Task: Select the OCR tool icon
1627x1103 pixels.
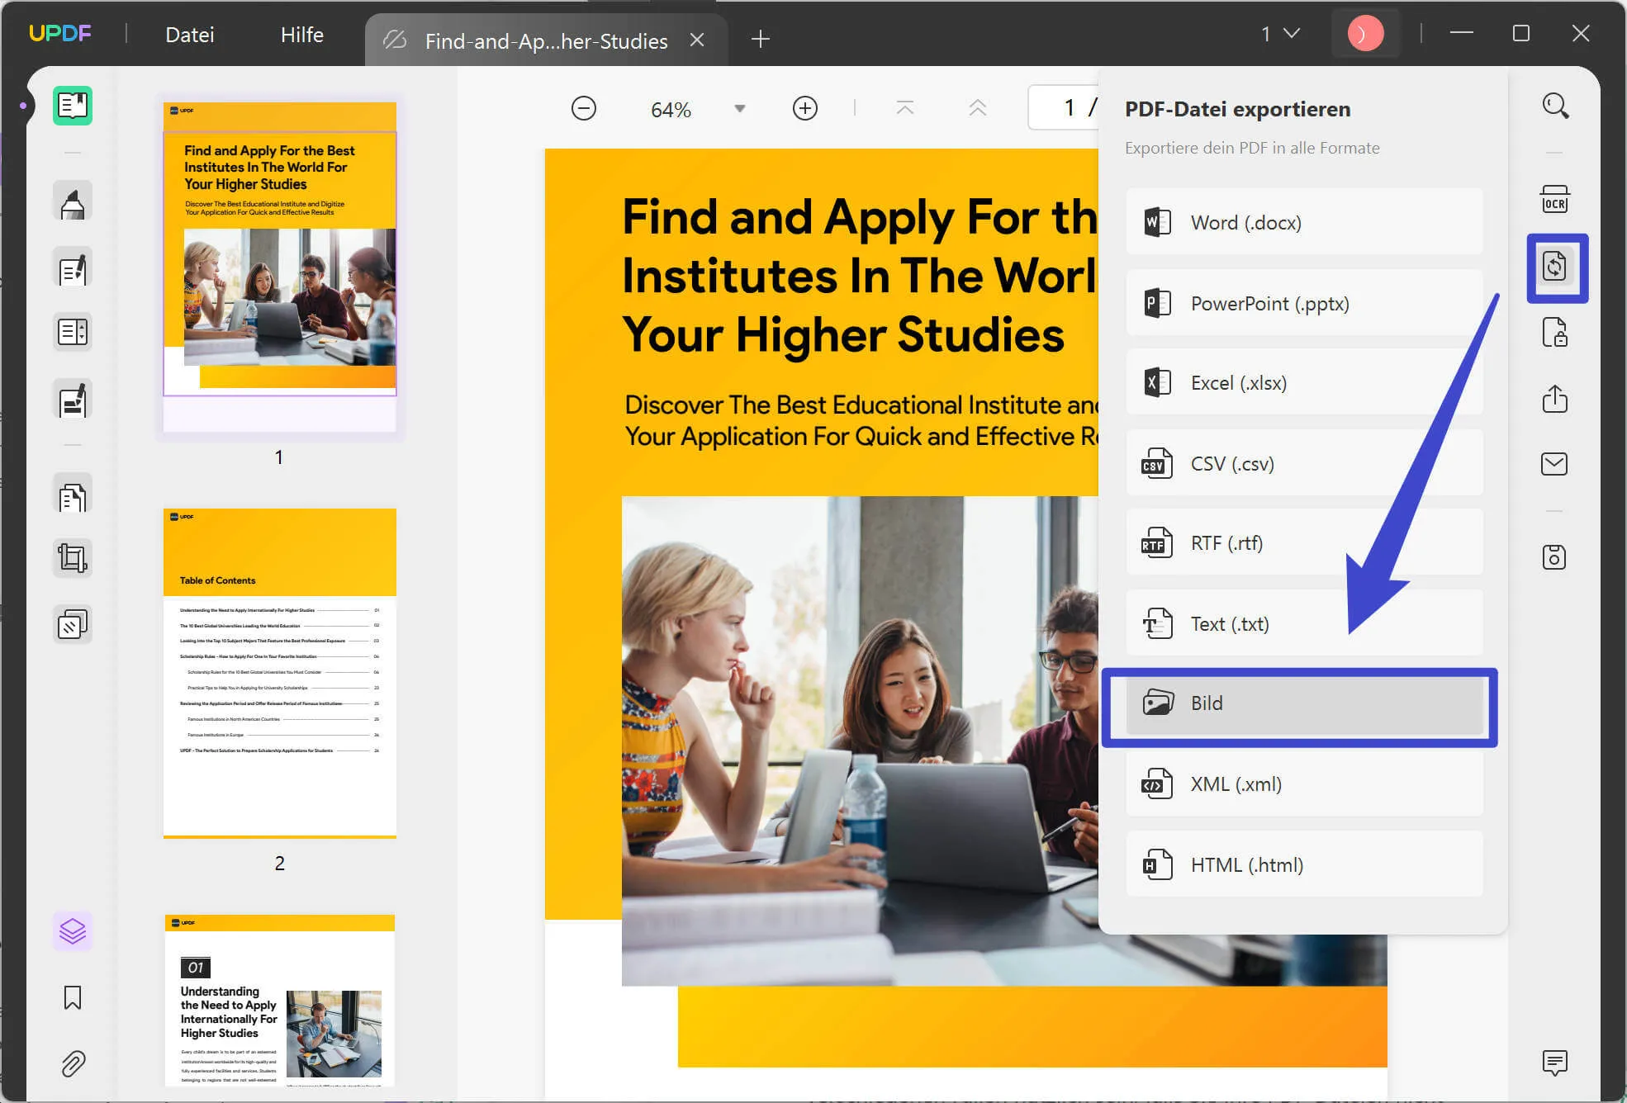Action: click(1556, 197)
